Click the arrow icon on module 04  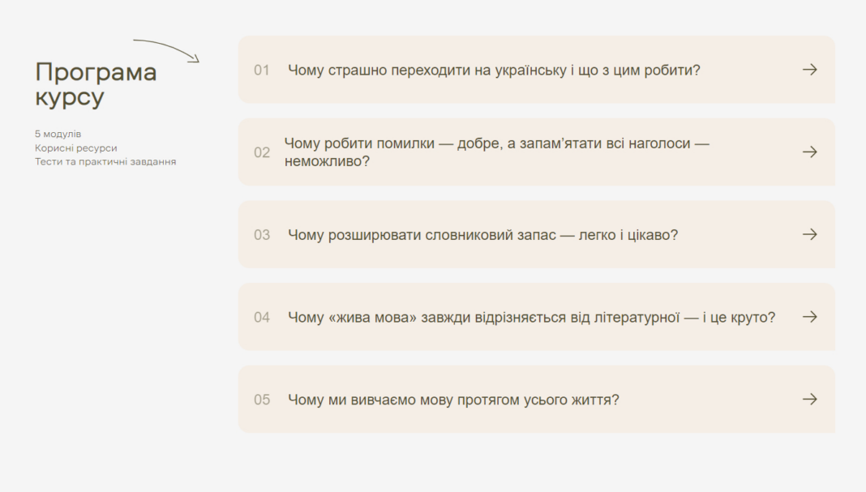tap(810, 317)
